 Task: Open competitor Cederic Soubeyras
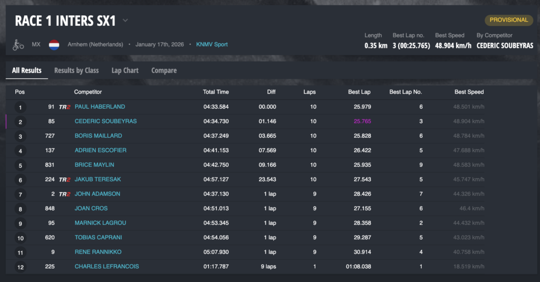[x=105, y=121]
